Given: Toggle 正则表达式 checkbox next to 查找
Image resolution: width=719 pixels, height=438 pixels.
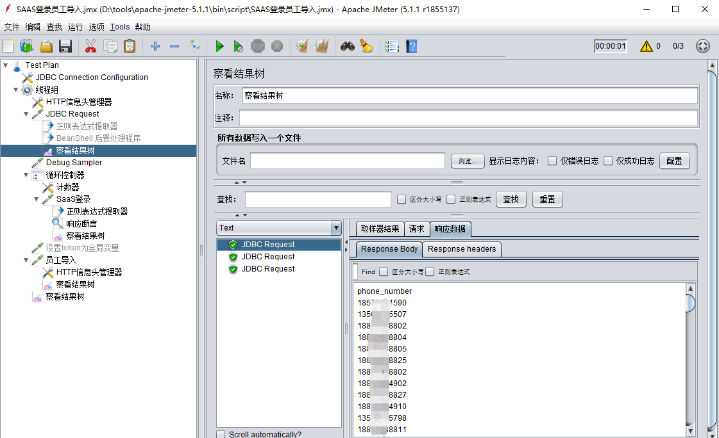Looking at the screenshot, I should point(451,199).
